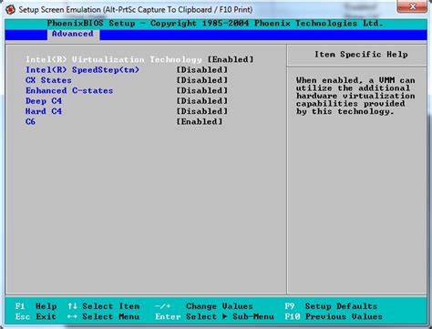
Task: Click the Item Specific Help header
Action: point(361,55)
